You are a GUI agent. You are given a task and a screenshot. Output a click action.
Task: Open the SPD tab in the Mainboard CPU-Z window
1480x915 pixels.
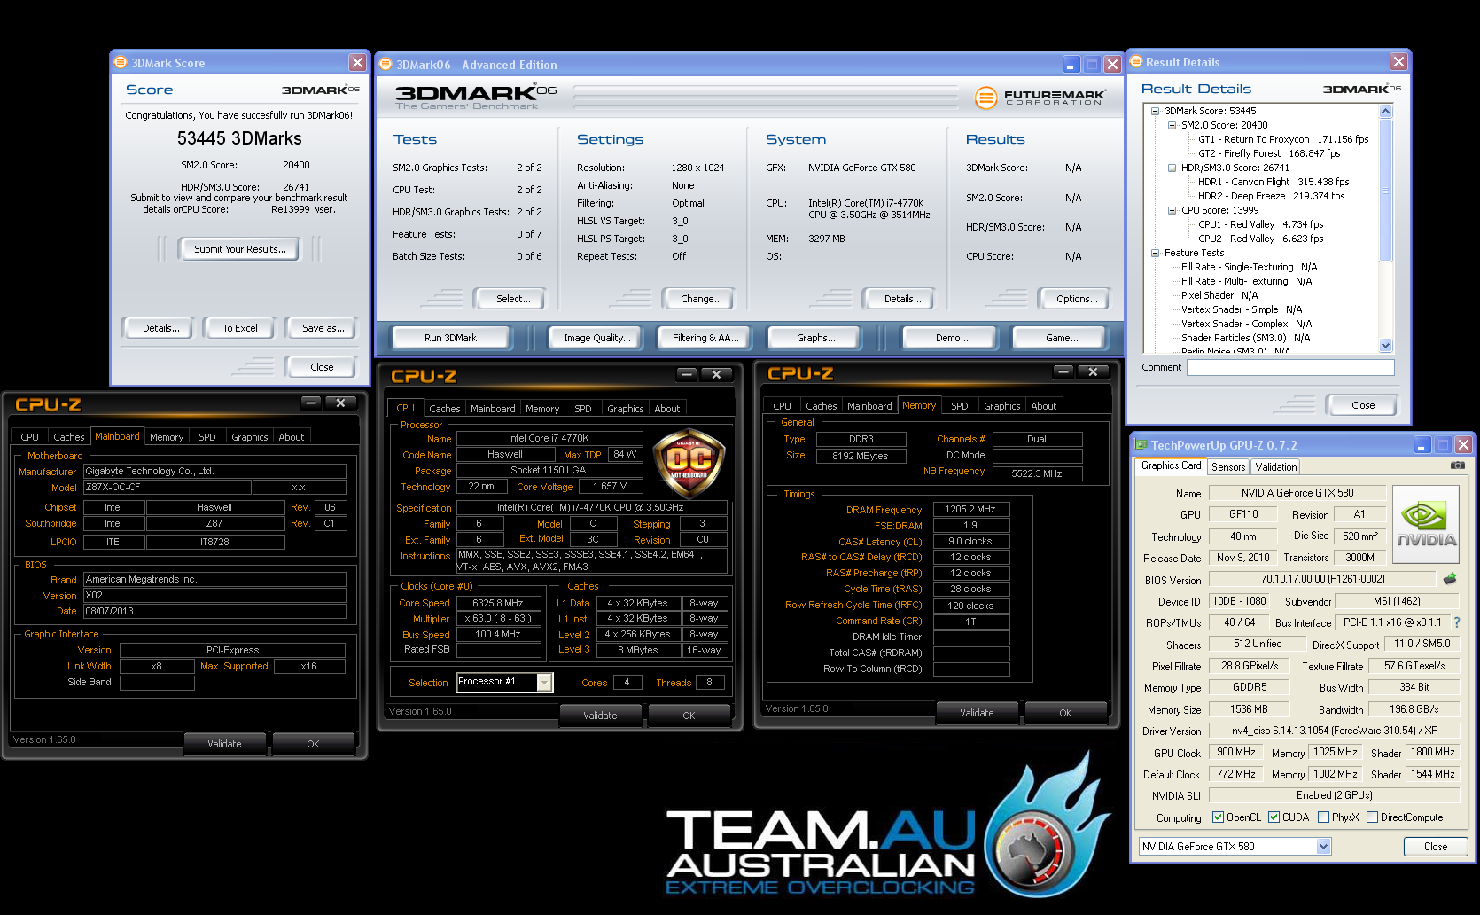tap(206, 437)
